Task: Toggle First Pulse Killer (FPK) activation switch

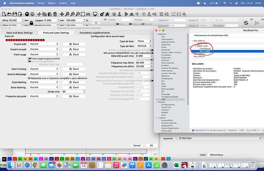Action: (152, 81)
